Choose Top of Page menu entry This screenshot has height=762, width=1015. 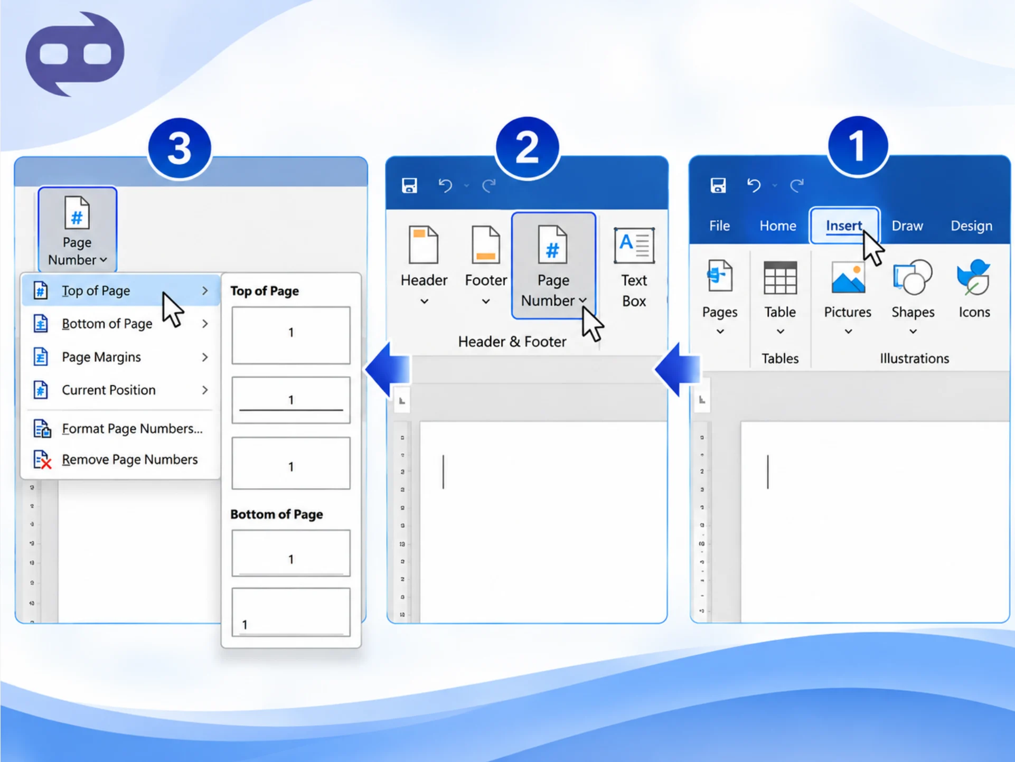click(x=121, y=290)
